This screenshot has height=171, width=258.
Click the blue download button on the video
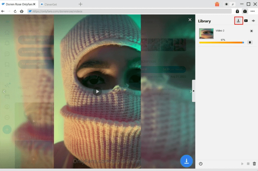coord(186,161)
